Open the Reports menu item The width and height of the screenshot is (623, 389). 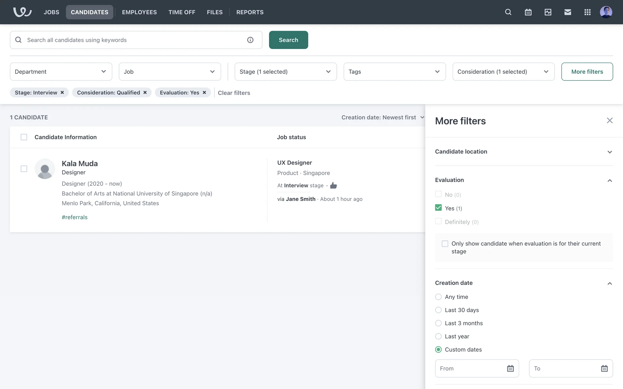coord(250,12)
